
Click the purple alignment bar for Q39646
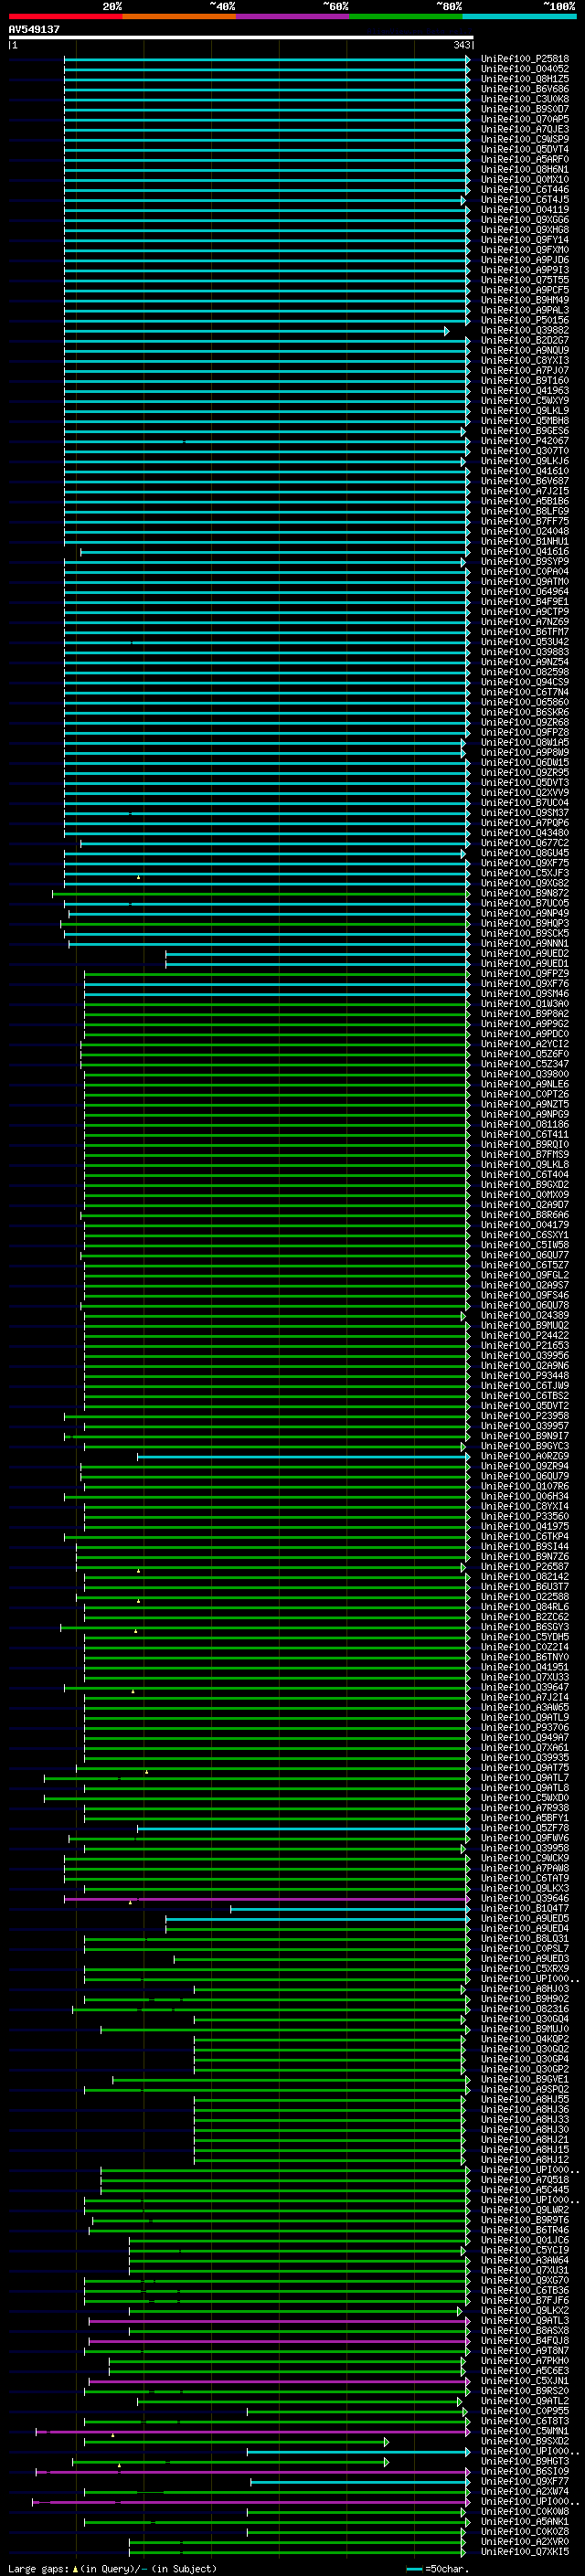point(267,1898)
